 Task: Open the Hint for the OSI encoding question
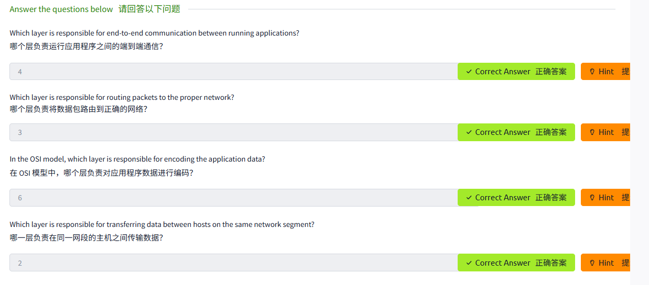605,198
